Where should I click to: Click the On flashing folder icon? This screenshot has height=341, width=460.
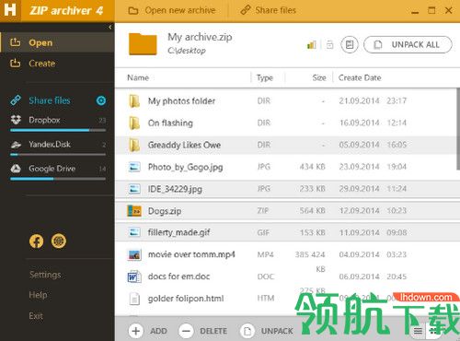click(134, 123)
